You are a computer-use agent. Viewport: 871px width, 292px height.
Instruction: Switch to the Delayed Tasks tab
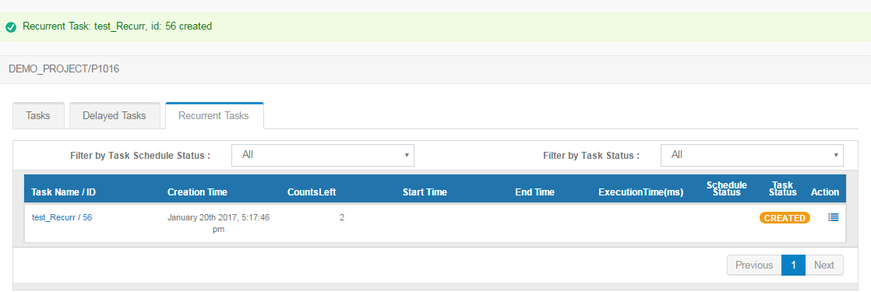pyautogui.click(x=115, y=115)
